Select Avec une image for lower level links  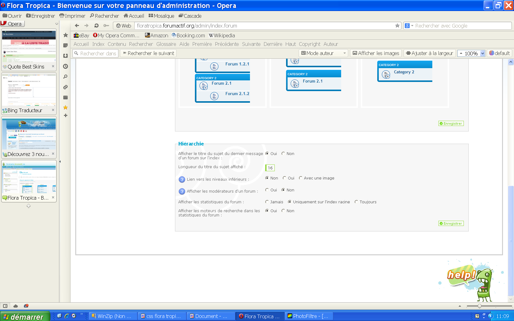tap(301, 178)
